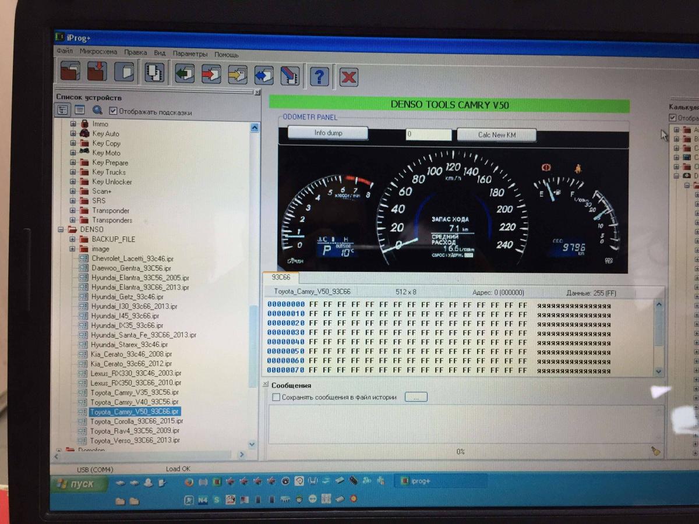The width and height of the screenshot is (699, 524).
Task: Click the broom clear messages icon
Action: (x=655, y=450)
